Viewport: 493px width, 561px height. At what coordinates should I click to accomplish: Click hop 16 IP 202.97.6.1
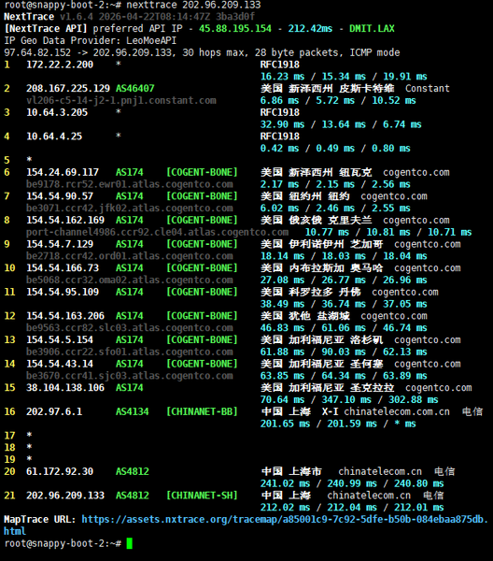pyautogui.click(x=54, y=411)
